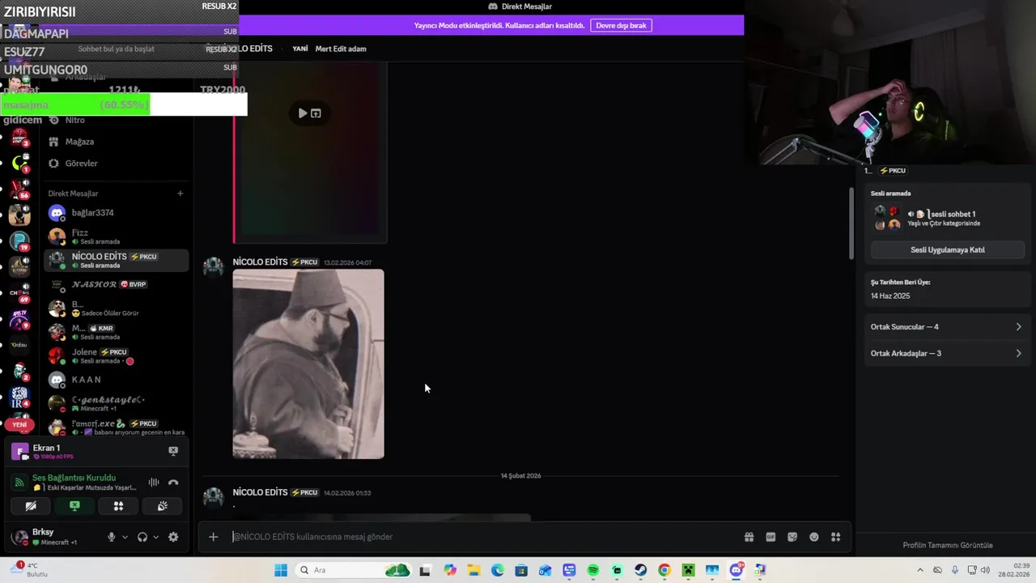Open weather widget 4°C Bulutlu

(x=29, y=569)
